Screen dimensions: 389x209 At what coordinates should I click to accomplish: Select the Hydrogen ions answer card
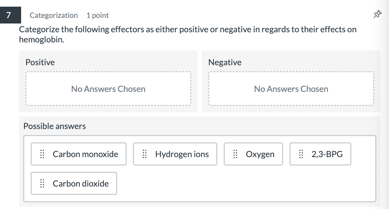(x=175, y=154)
